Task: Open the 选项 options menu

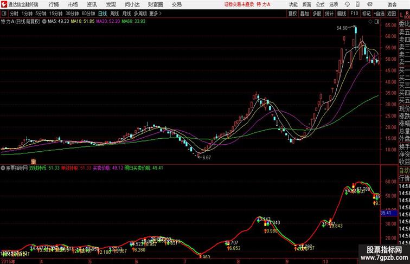Action: (x=334, y=4)
